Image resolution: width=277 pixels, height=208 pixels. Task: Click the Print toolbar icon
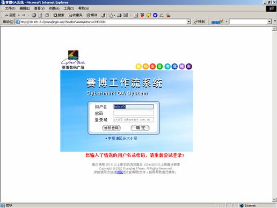point(119,16)
